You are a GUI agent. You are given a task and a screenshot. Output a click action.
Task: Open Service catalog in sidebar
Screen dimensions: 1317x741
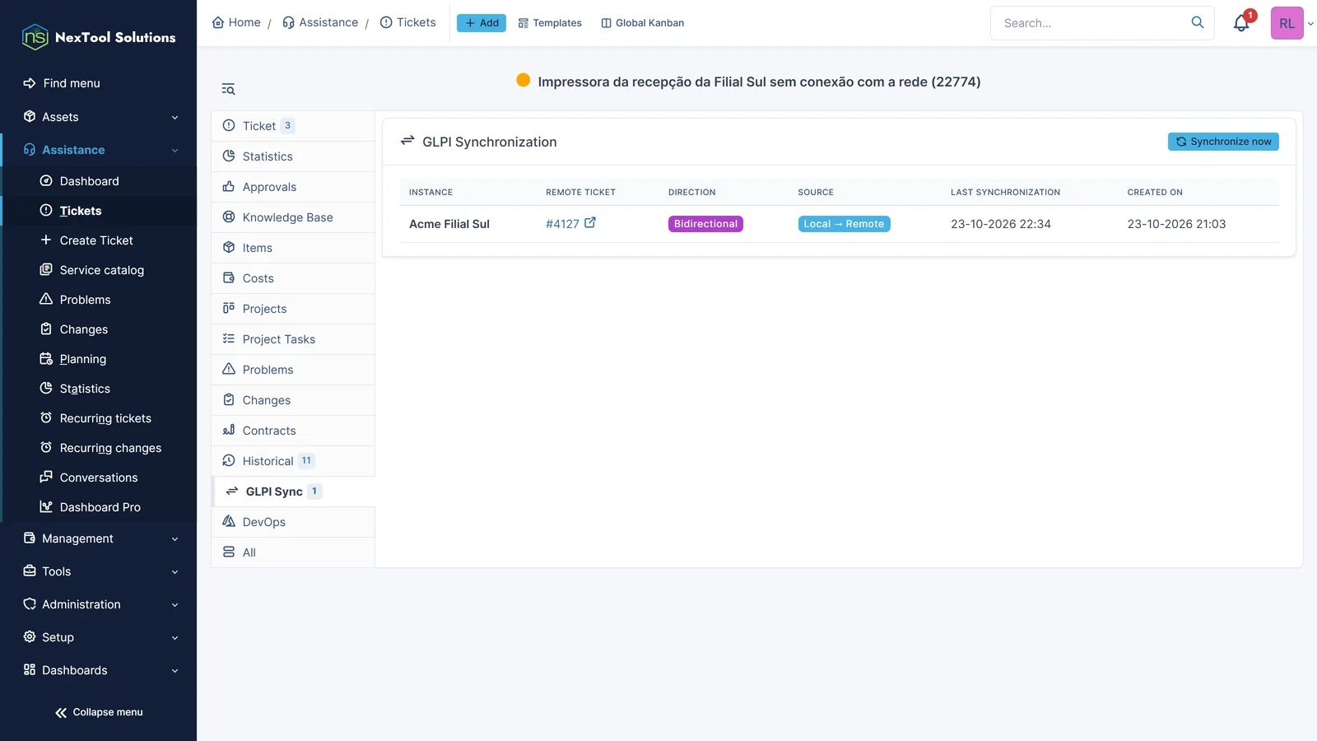[x=99, y=270]
